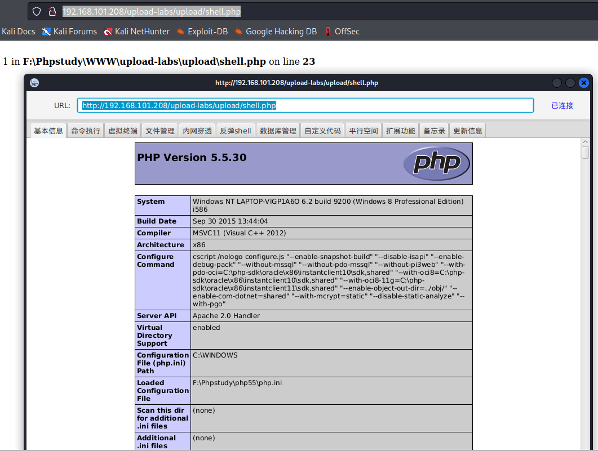Click the error path shell.php text
The width and height of the screenshot is (598, 451).
(x=144, y=61)
